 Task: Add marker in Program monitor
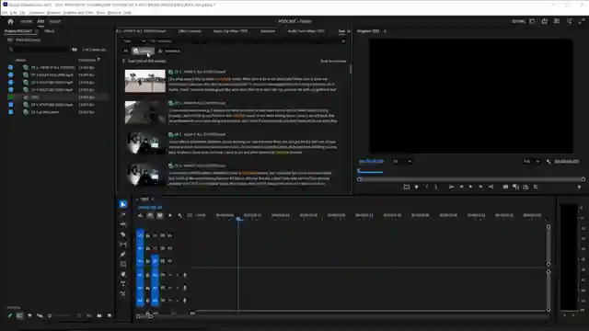coord(416,187)
